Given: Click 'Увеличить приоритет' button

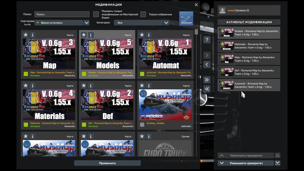Looking at the screenshot, I should 246,156.
